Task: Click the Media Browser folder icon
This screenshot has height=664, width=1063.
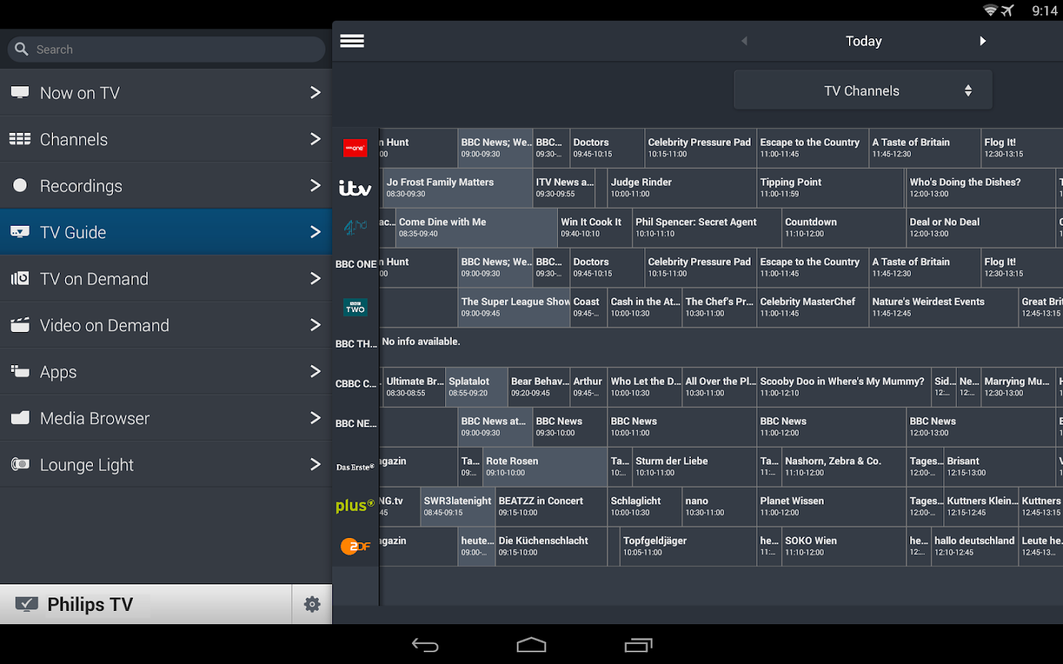Action: (20, 418)
